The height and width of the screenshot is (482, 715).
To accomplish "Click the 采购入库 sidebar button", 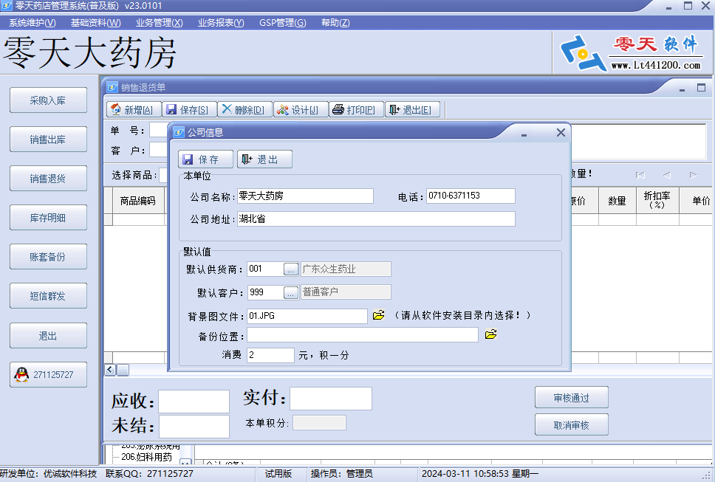I will tap(48, 100).
